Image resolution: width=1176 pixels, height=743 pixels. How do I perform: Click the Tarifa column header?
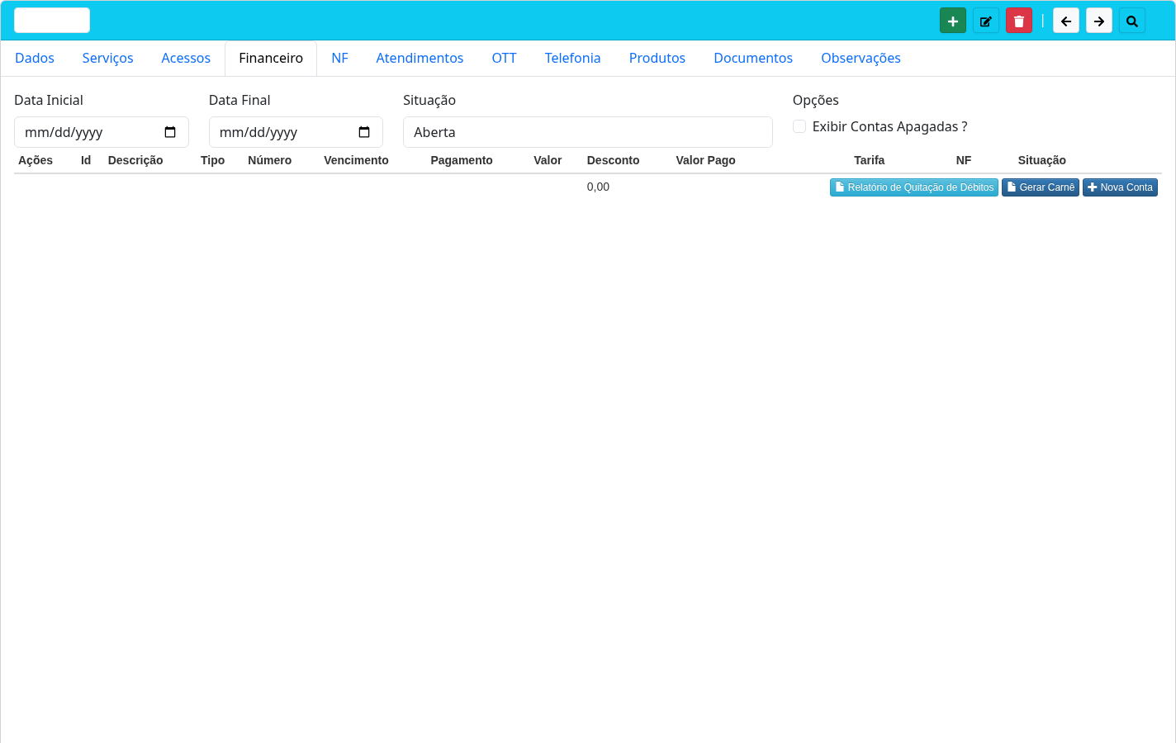pos(869,160)
